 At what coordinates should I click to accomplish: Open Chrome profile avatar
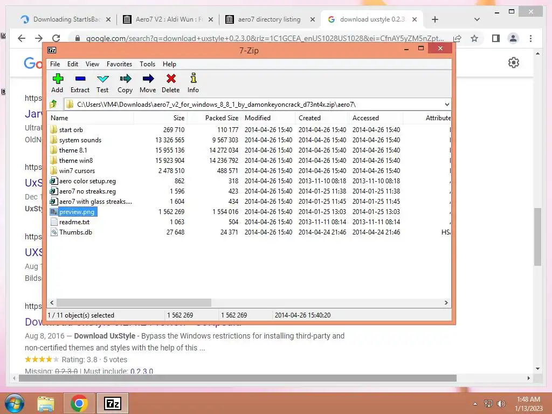coord(513,38)
